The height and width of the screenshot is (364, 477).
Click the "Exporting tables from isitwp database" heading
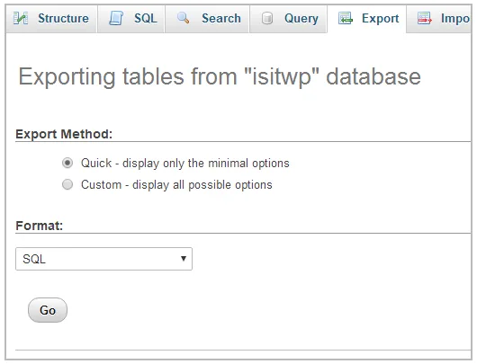pos(220,76)
